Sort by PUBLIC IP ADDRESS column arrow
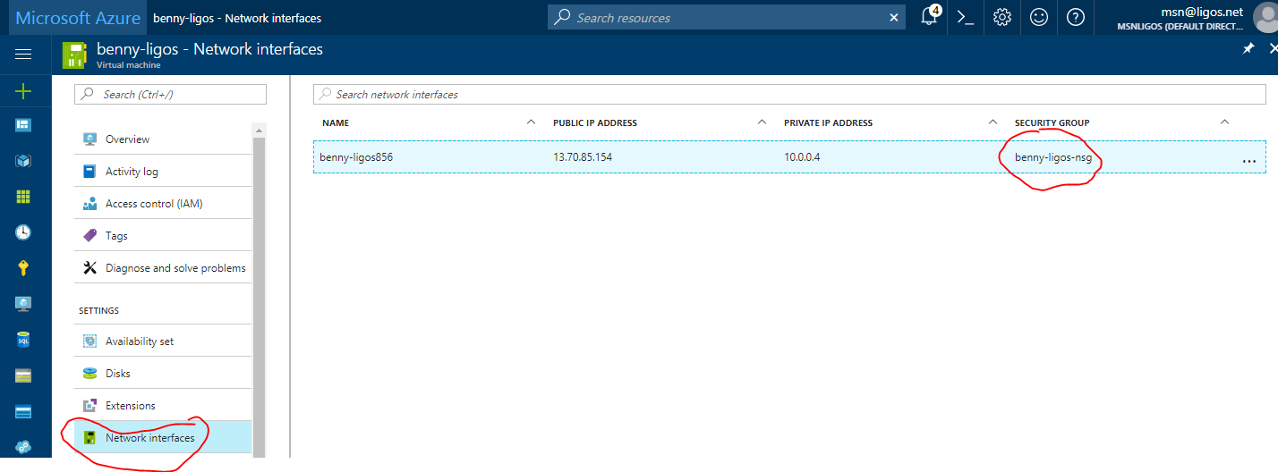 (763, 122)
